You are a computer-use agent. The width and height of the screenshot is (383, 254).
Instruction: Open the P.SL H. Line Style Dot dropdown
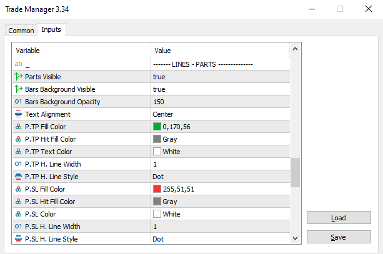pyautogui.click(x=219, y=238)
